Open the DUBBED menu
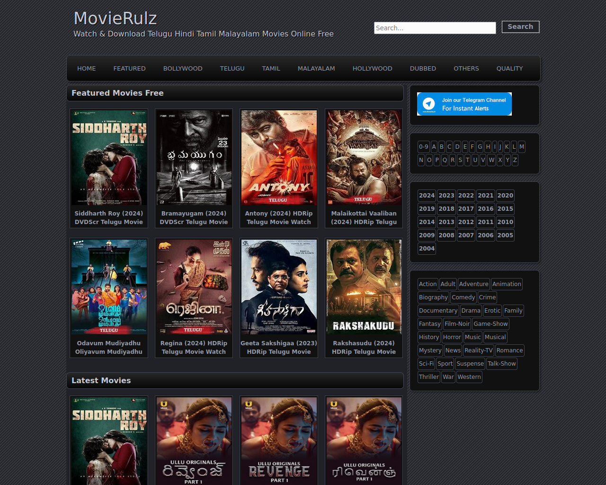The height and width of the screenshot is (485, 606). tap(423, 68)
